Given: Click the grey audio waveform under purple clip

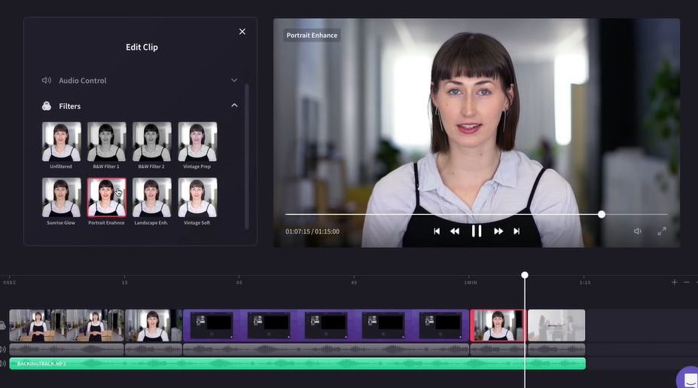Looking at the screenshot, I should tap(326, 350).
